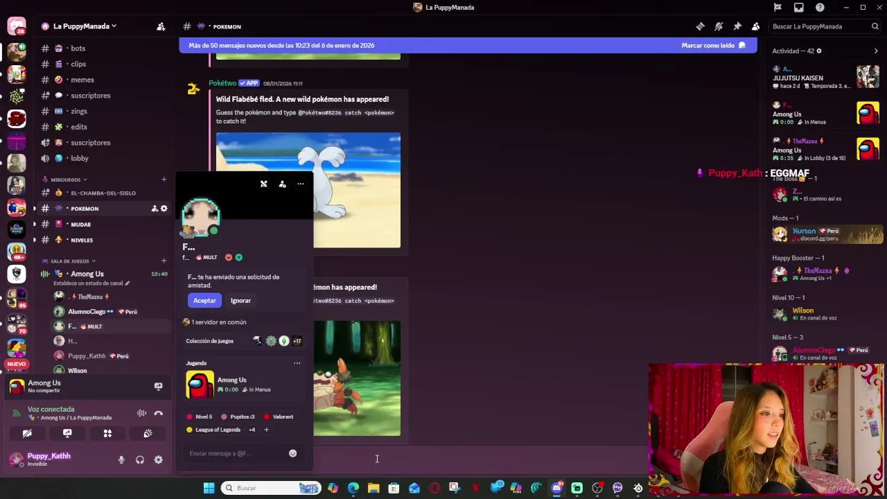
Task: Toggle camera in the voice panel
Action: [27, 433]
